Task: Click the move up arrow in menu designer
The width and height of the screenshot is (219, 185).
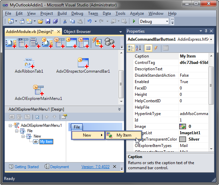Action: 46,117
